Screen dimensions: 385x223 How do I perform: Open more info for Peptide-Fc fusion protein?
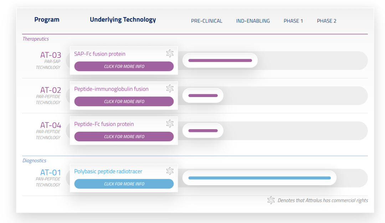124,137
